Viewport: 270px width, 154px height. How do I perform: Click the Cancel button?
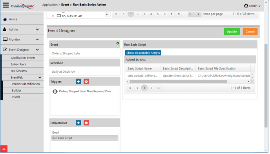click(x=250, y=32)
